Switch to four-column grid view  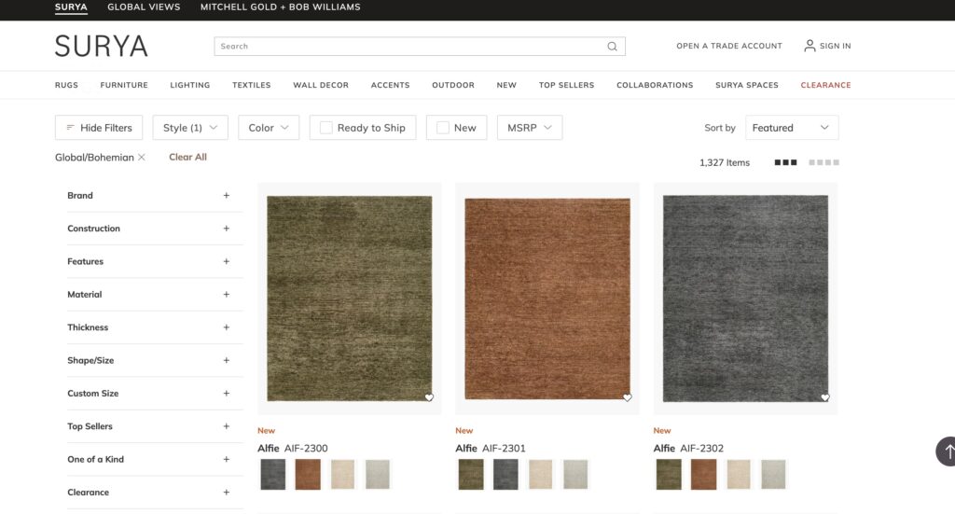coord(824,162)
